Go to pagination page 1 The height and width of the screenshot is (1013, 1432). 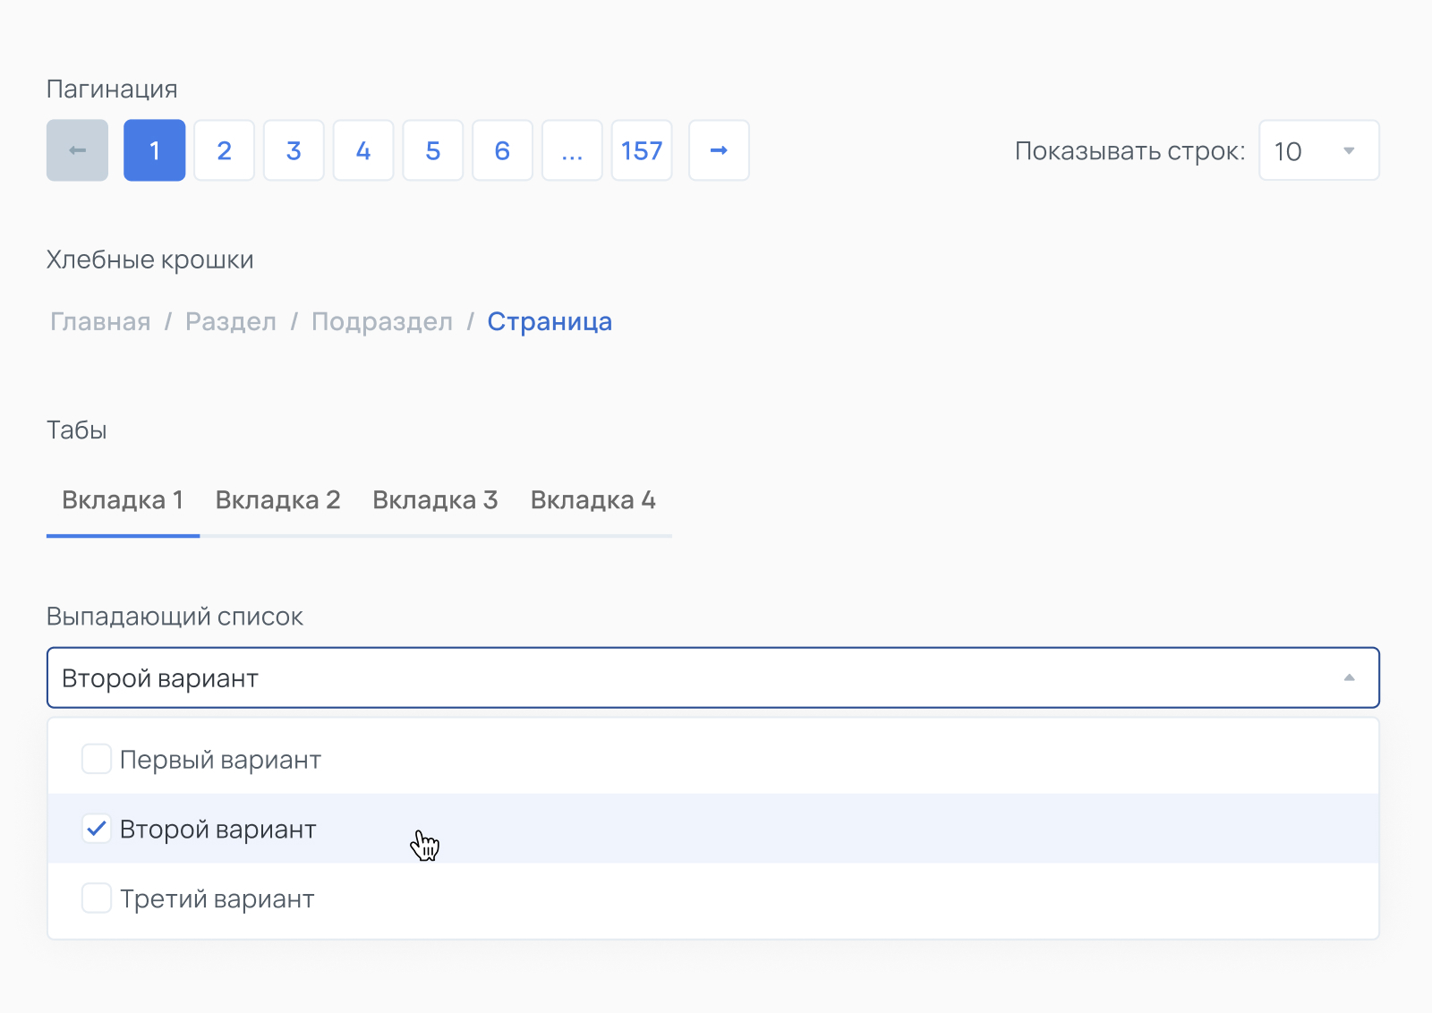point(155,150)
